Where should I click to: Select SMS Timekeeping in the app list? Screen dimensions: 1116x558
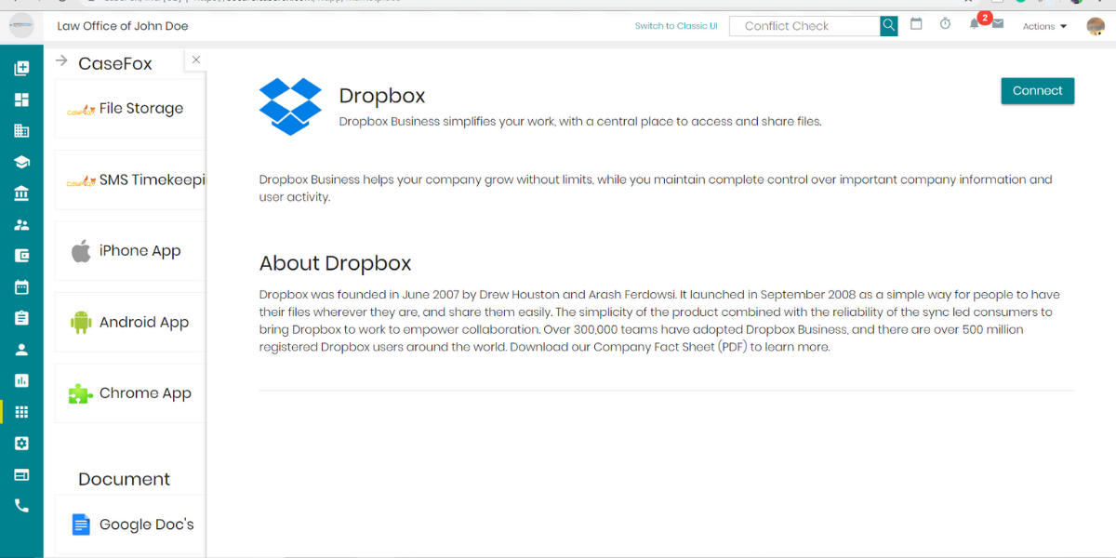pos(130,180)
